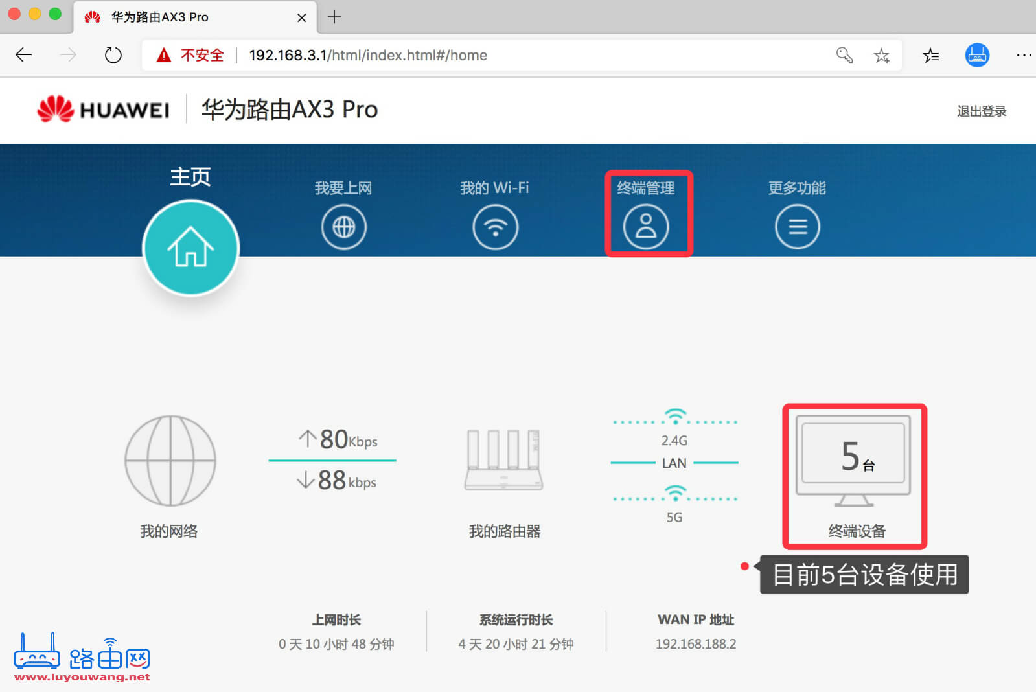Click the 系统运行时长 heading

click(516, 620)
